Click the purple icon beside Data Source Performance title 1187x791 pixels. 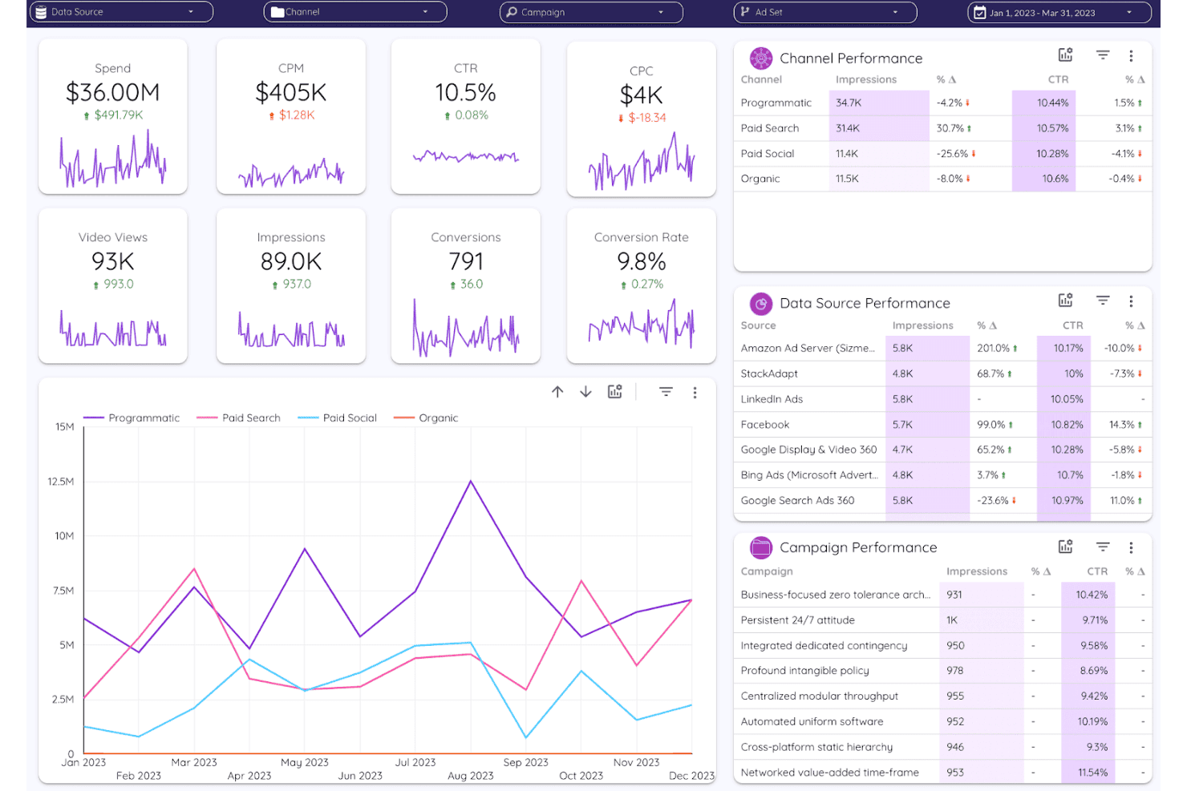(761, 304)
